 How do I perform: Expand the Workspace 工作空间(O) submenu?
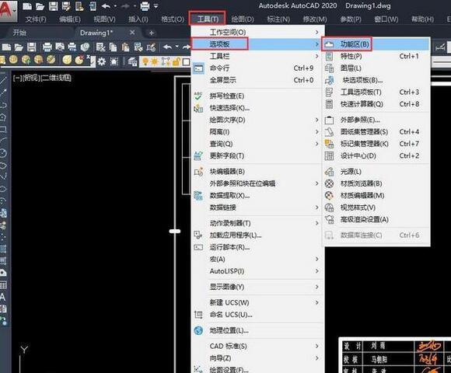point(257,32)
